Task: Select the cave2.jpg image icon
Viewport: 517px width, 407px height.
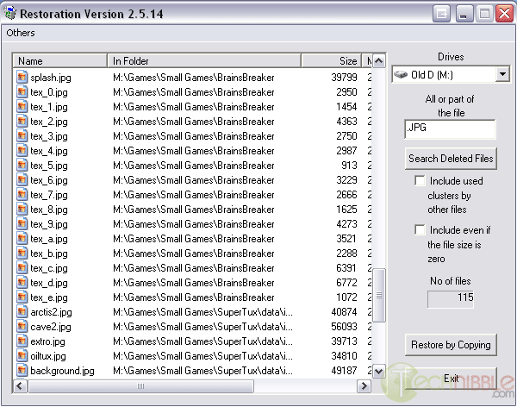Action: (x=22, y=327)
